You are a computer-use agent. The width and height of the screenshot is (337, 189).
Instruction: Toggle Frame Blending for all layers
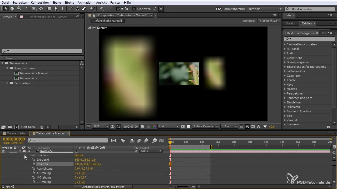139,141
